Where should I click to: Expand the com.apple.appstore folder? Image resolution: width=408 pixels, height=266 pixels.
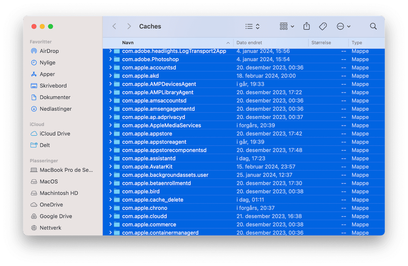point(110,134)
